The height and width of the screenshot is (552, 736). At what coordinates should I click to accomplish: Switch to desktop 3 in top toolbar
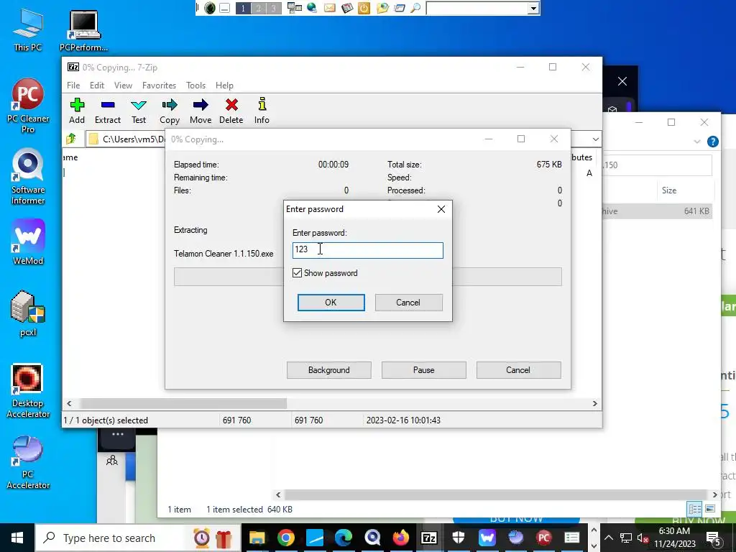point(274,8)
